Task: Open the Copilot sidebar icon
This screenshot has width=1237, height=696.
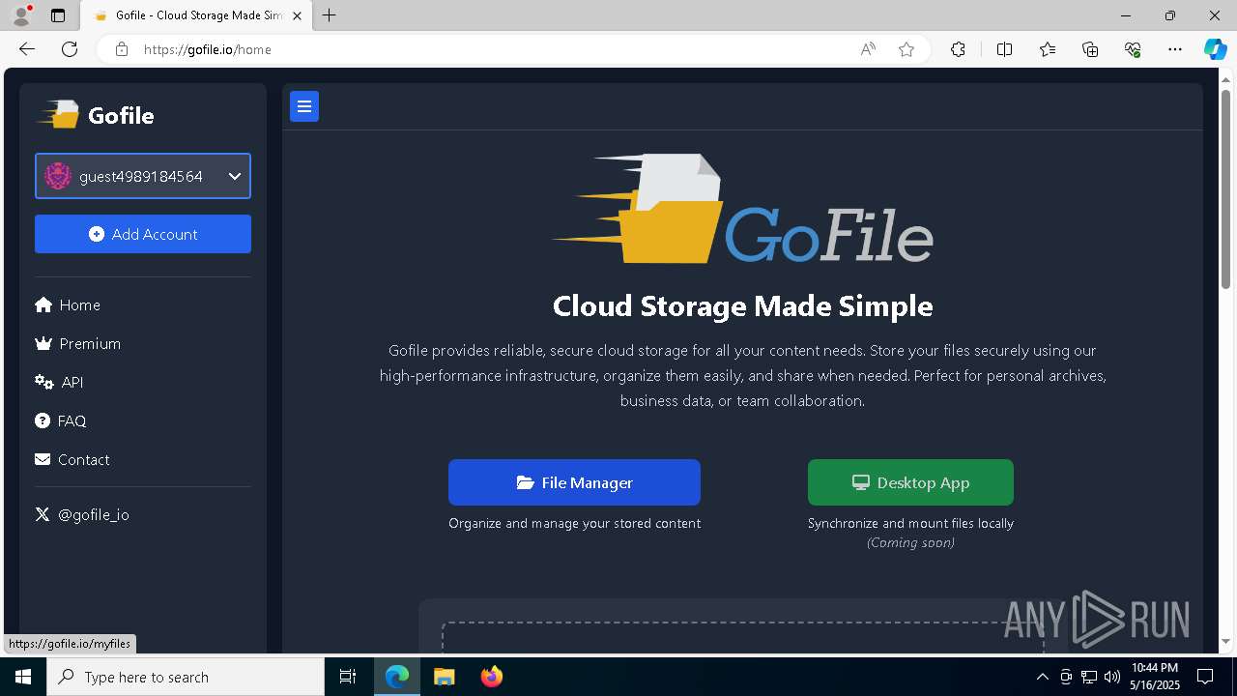Action: coord(1215,49)
